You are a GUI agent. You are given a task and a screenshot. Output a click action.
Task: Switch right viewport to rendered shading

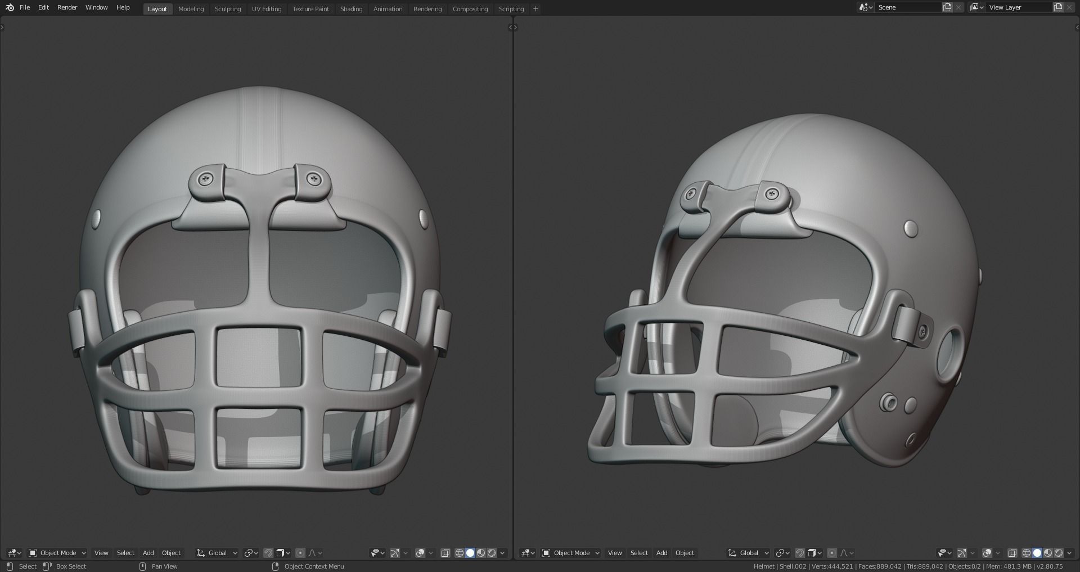tap(1059, 553)
